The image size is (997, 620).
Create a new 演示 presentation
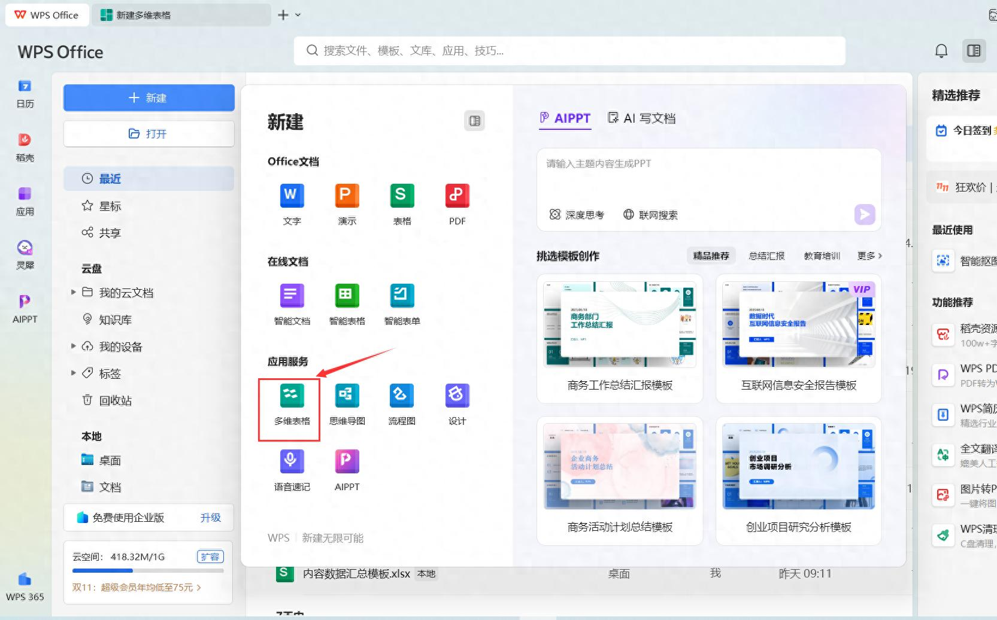coord(347,205)
